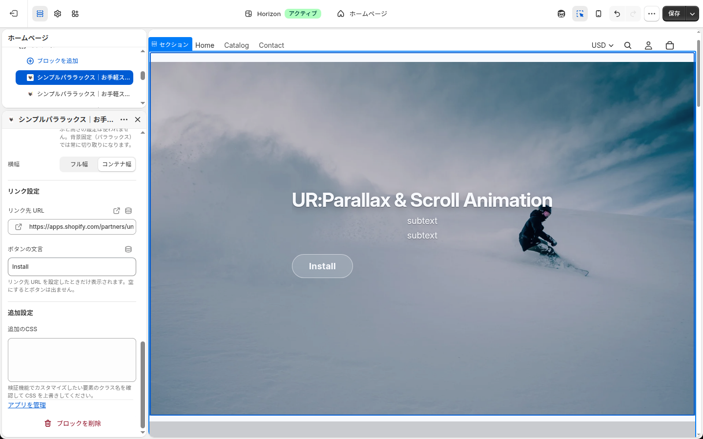The height and width of the screenshot is (439, 703).
Task: Click the preview page vertical scrollbar
Action: pos(699,73)
